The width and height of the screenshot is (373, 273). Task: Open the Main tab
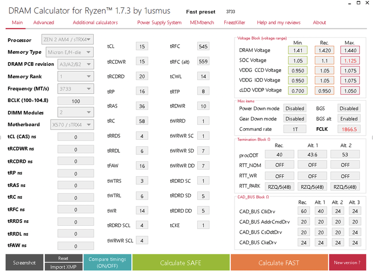tap(17, 22)
